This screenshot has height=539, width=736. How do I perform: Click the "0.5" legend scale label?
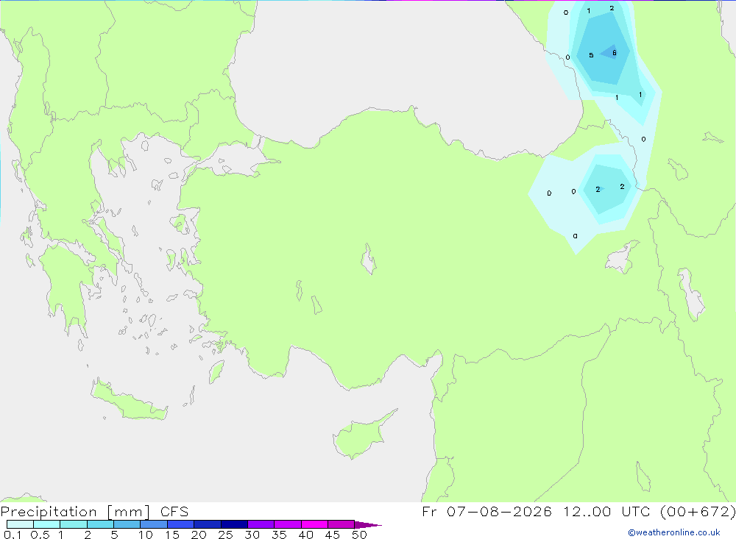click(x=40, y=535)
